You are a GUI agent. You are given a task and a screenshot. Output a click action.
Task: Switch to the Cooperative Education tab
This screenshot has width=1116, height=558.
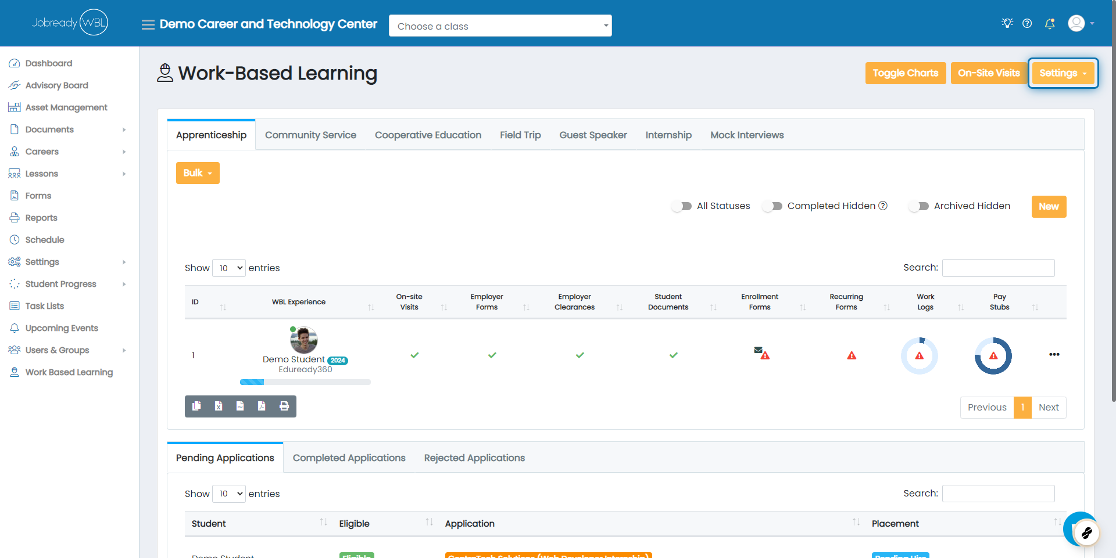pyautogui.click(x=428, y=135)
